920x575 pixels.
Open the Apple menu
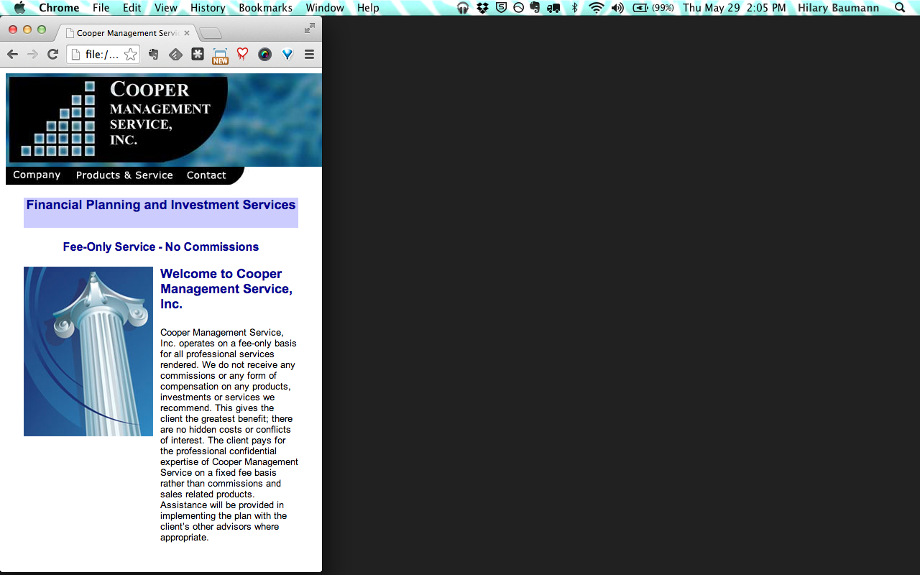(19, 8)
